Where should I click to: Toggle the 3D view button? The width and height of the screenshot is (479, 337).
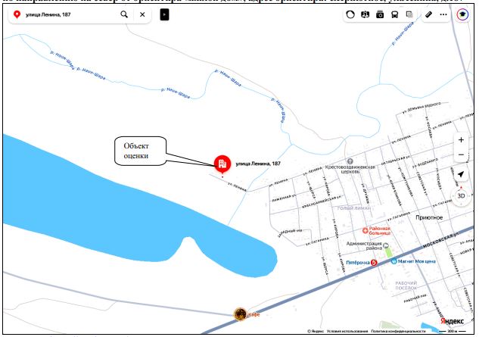(x=461, y=195)
